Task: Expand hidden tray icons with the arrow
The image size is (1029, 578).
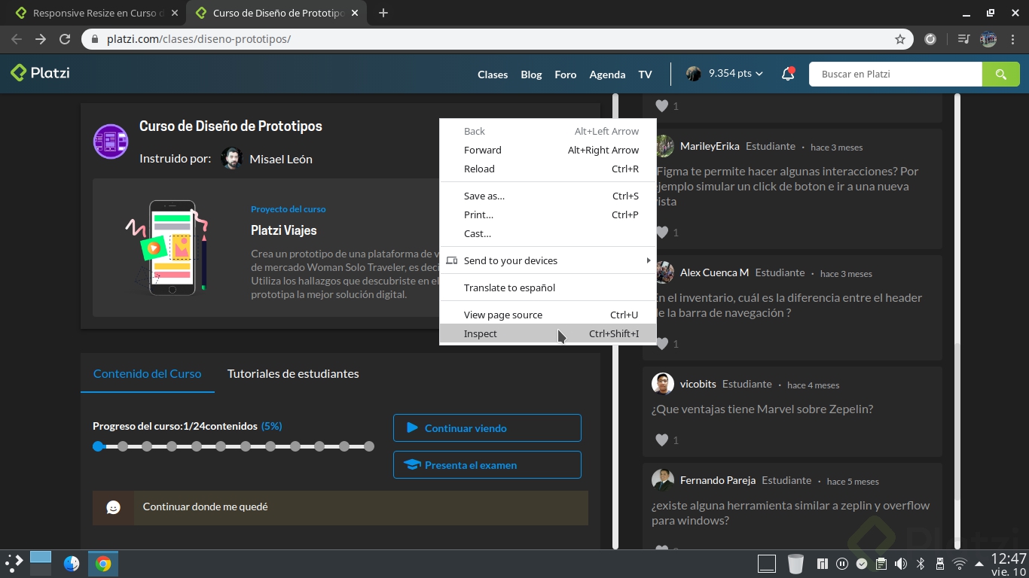Action: tap(979, 563)
